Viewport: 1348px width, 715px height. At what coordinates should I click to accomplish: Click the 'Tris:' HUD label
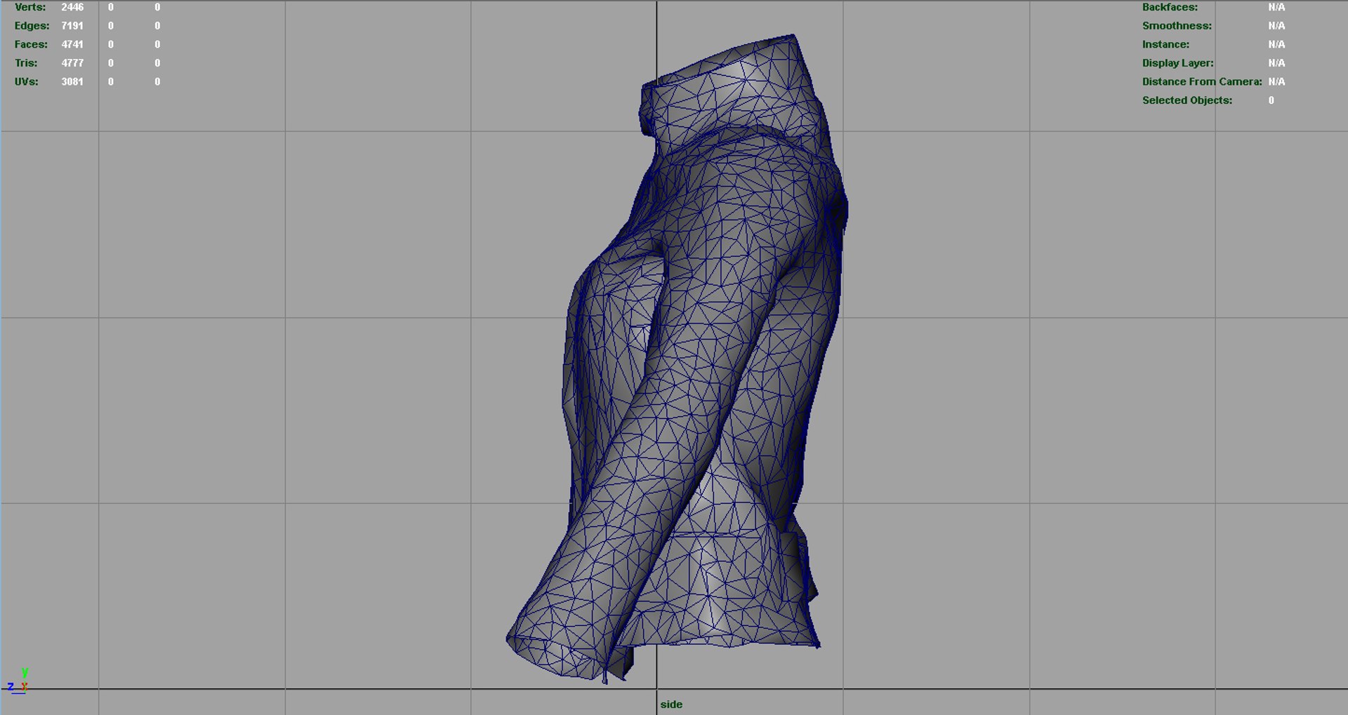click(x=26, y=63)
